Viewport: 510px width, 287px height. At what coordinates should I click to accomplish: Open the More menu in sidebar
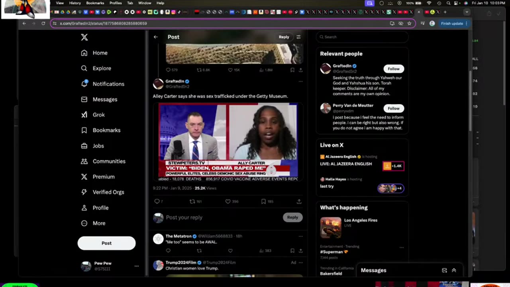[93, 223]
